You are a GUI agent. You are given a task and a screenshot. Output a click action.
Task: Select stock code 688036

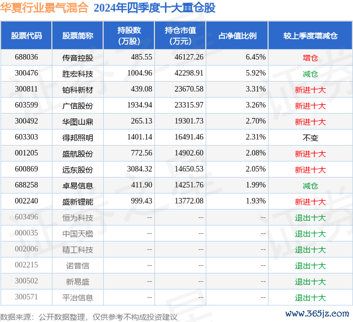pos(26,57)
